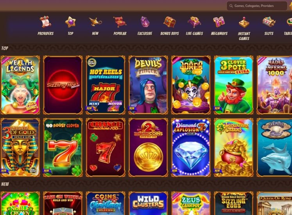Screen dimensions: 292x215
Task: Open the 40 Boost Clover game
Action: pos(63,147)
